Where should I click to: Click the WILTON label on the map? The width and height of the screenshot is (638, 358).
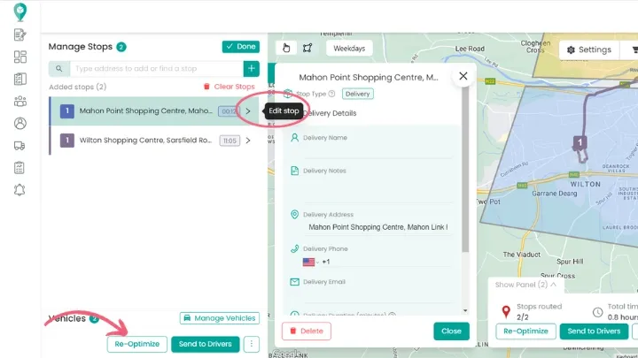tap(586, 184)
